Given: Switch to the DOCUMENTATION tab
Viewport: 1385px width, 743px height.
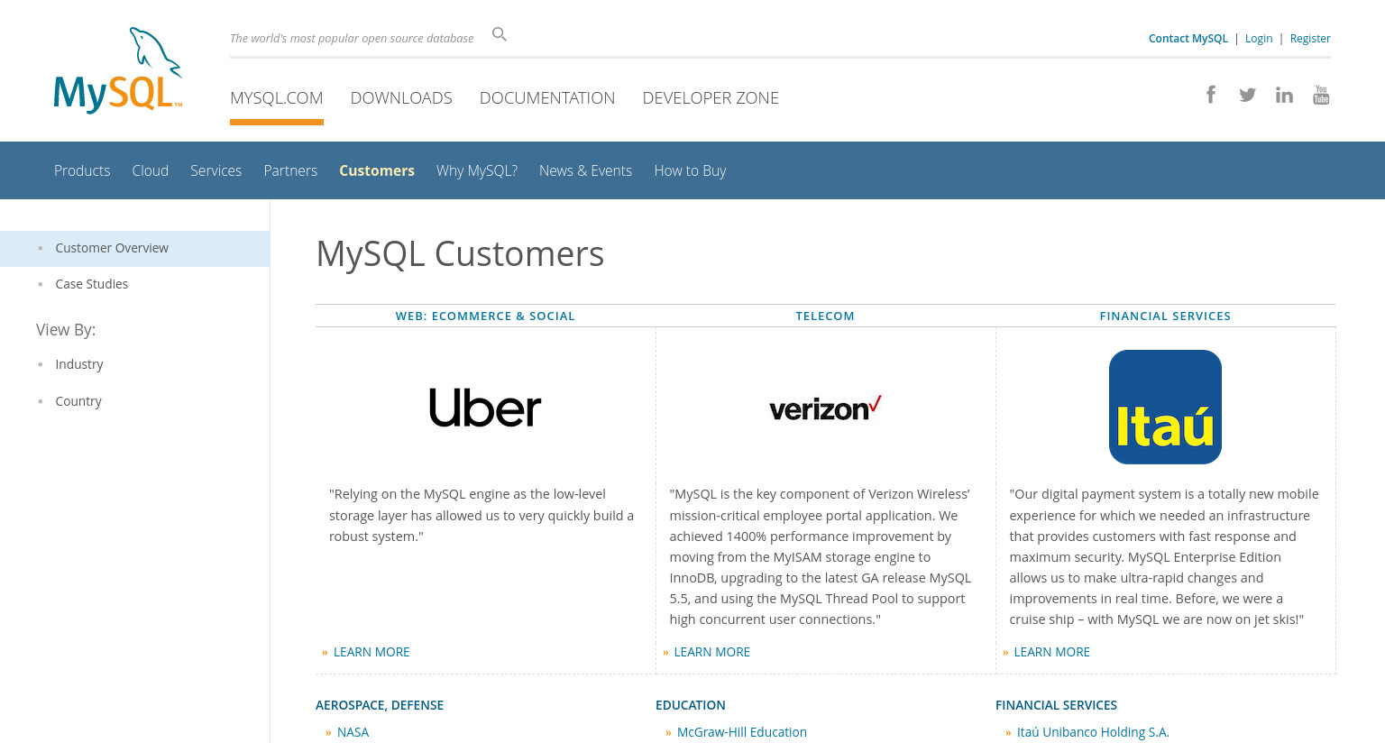Looking at the screenshot, I should pos(547,97).
